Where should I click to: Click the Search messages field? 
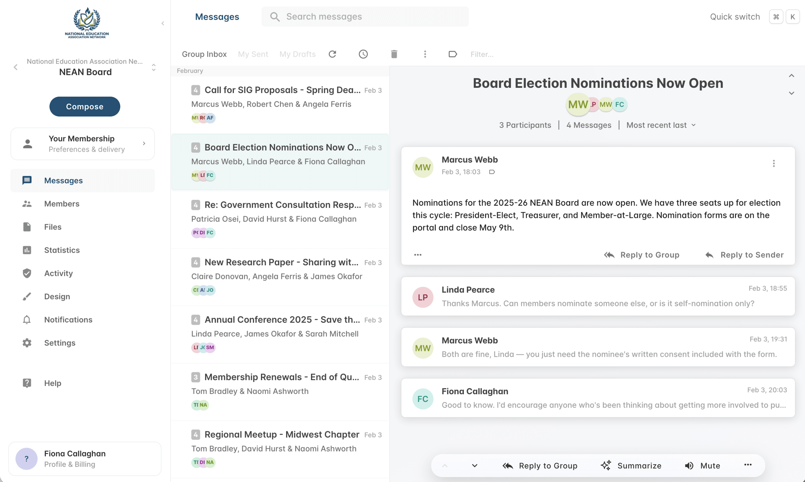pyautogui.click(x=364, y=17)
